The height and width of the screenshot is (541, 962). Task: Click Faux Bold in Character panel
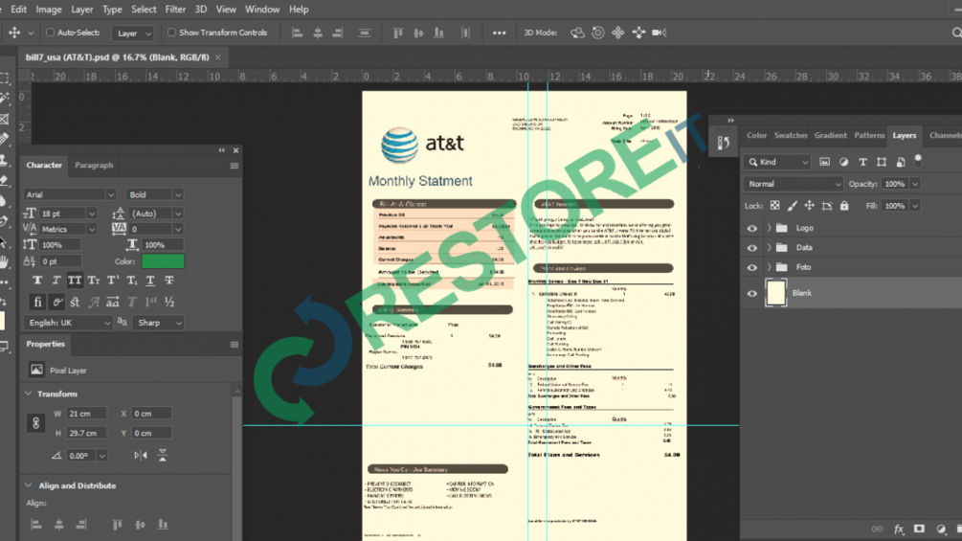pyautogui.click(x=37, y=281)
